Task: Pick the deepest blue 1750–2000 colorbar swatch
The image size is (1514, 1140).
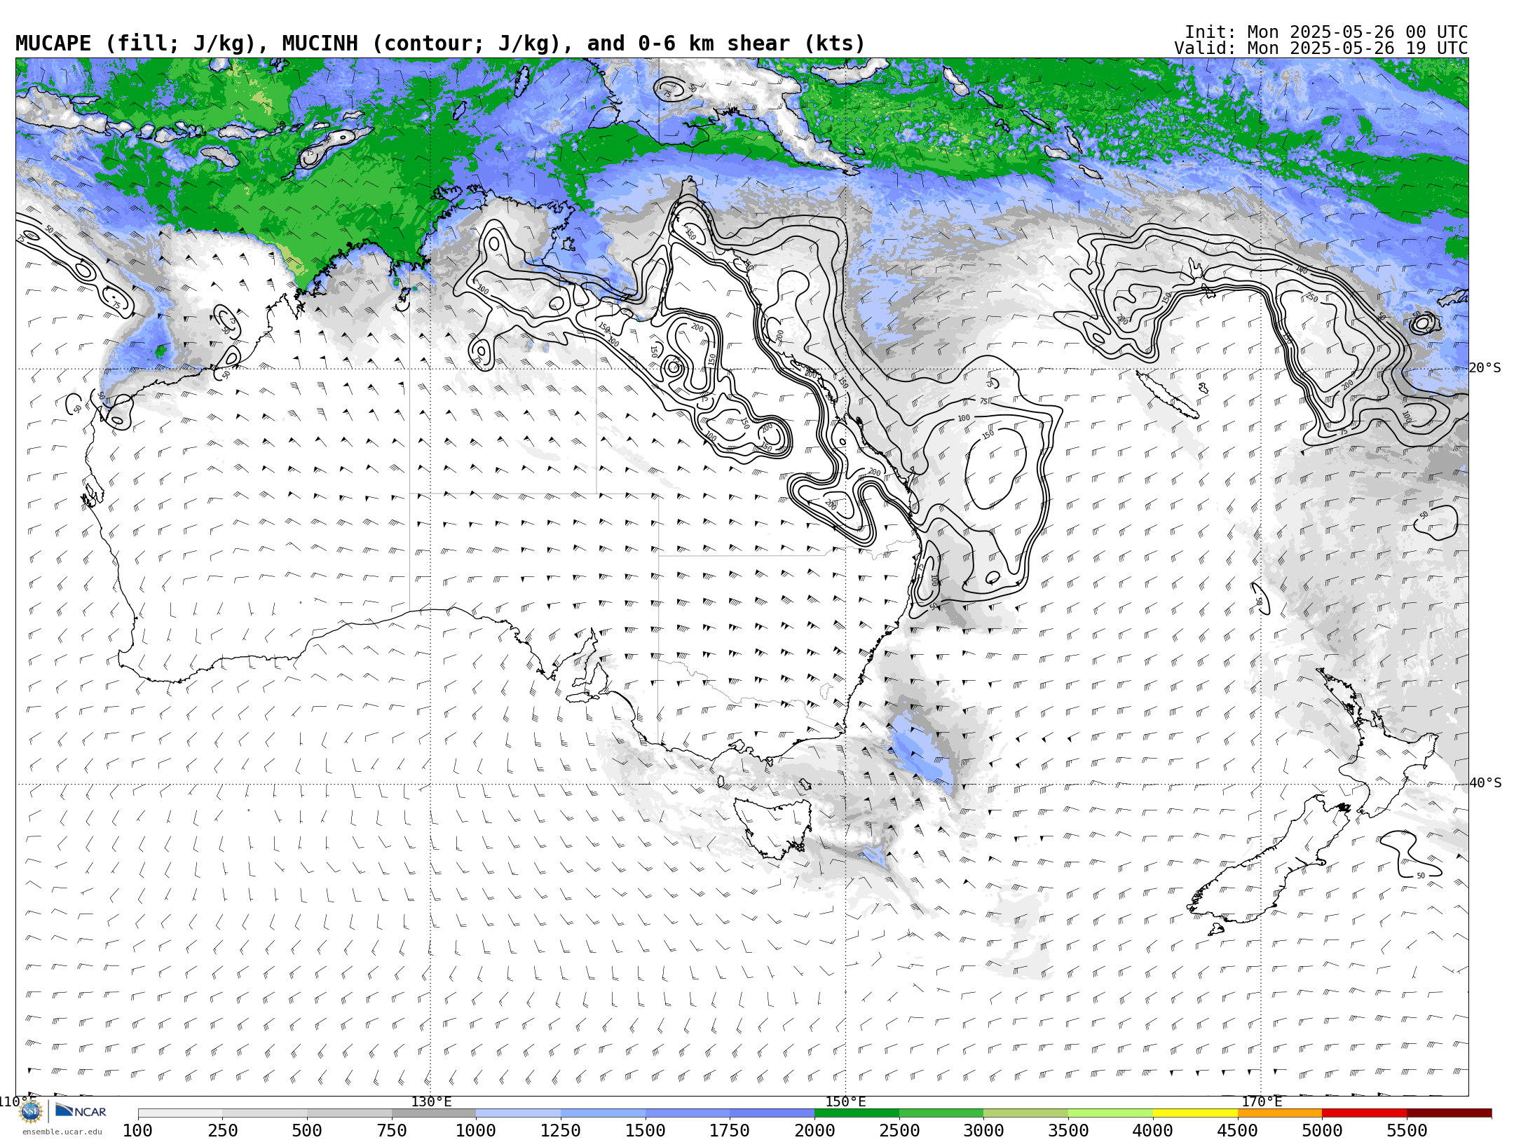Action: coord(772,1113)
